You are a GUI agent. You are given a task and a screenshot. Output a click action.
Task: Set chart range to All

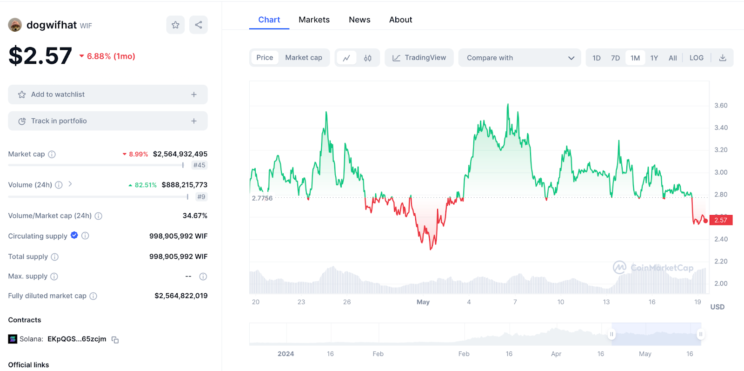click(673, 58)
